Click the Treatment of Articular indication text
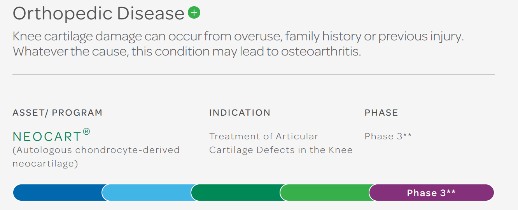 point(264,136)
